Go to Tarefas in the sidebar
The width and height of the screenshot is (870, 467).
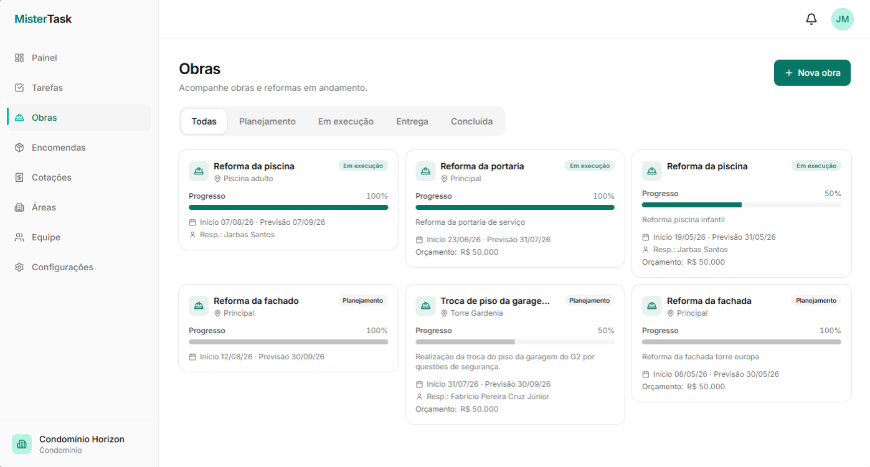coord(78,88)
